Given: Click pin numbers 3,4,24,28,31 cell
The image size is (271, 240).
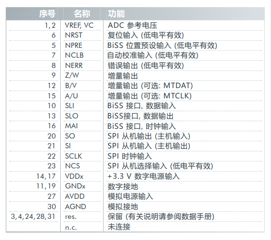Looking at the screenshot, I should click(x=33, y=216).
